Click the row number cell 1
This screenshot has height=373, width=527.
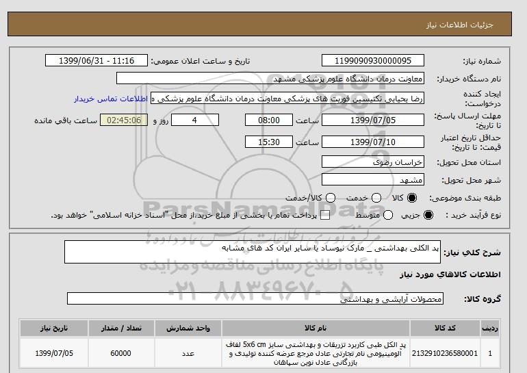click(x=490, y=353)
